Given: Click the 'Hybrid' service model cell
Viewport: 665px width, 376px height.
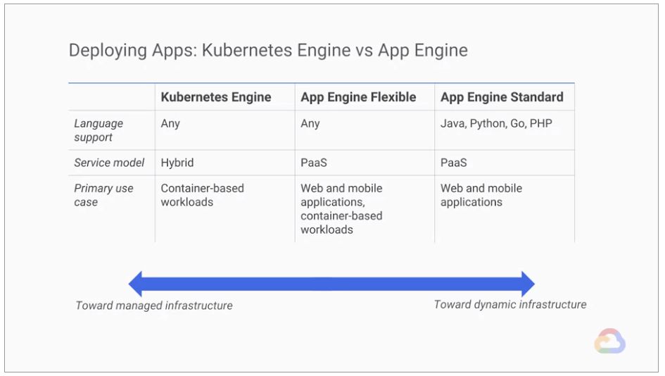Looking at the screenshot, I should click(x=177, y=163).
